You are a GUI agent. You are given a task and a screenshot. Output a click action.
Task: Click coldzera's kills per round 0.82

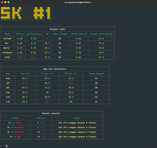(x=33, y=53)
